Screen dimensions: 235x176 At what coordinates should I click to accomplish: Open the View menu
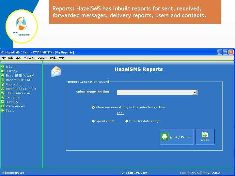point(19,58)
